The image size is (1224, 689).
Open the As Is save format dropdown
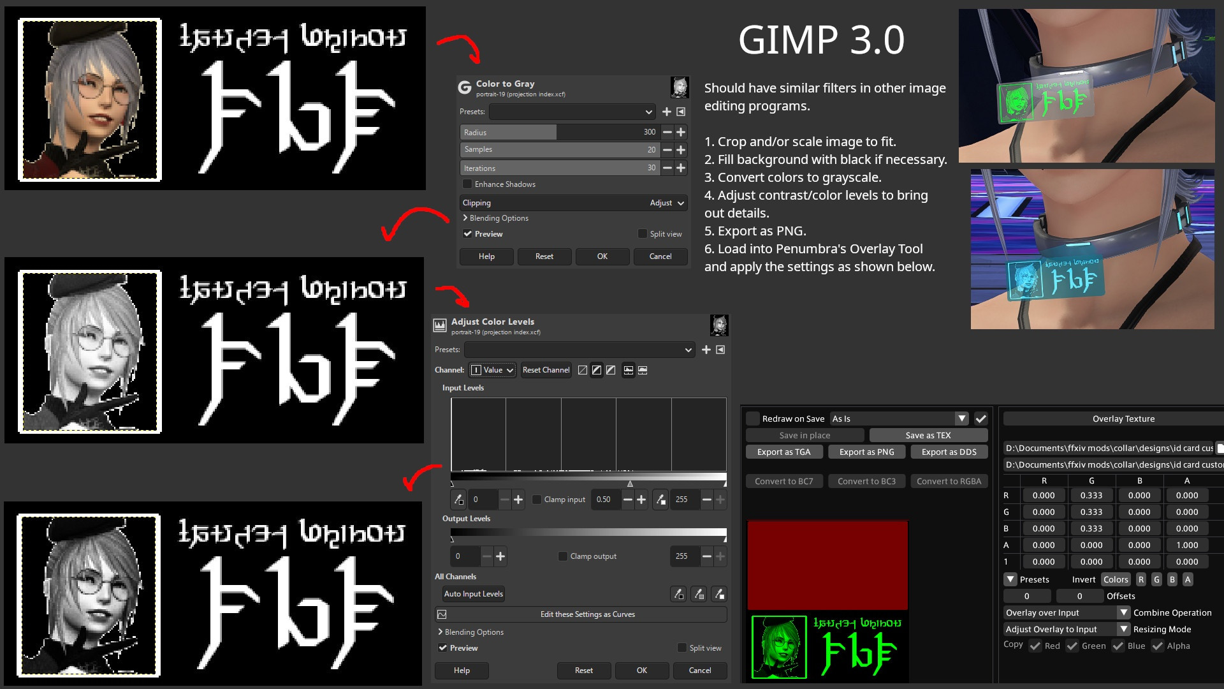[x=899, y=419]
